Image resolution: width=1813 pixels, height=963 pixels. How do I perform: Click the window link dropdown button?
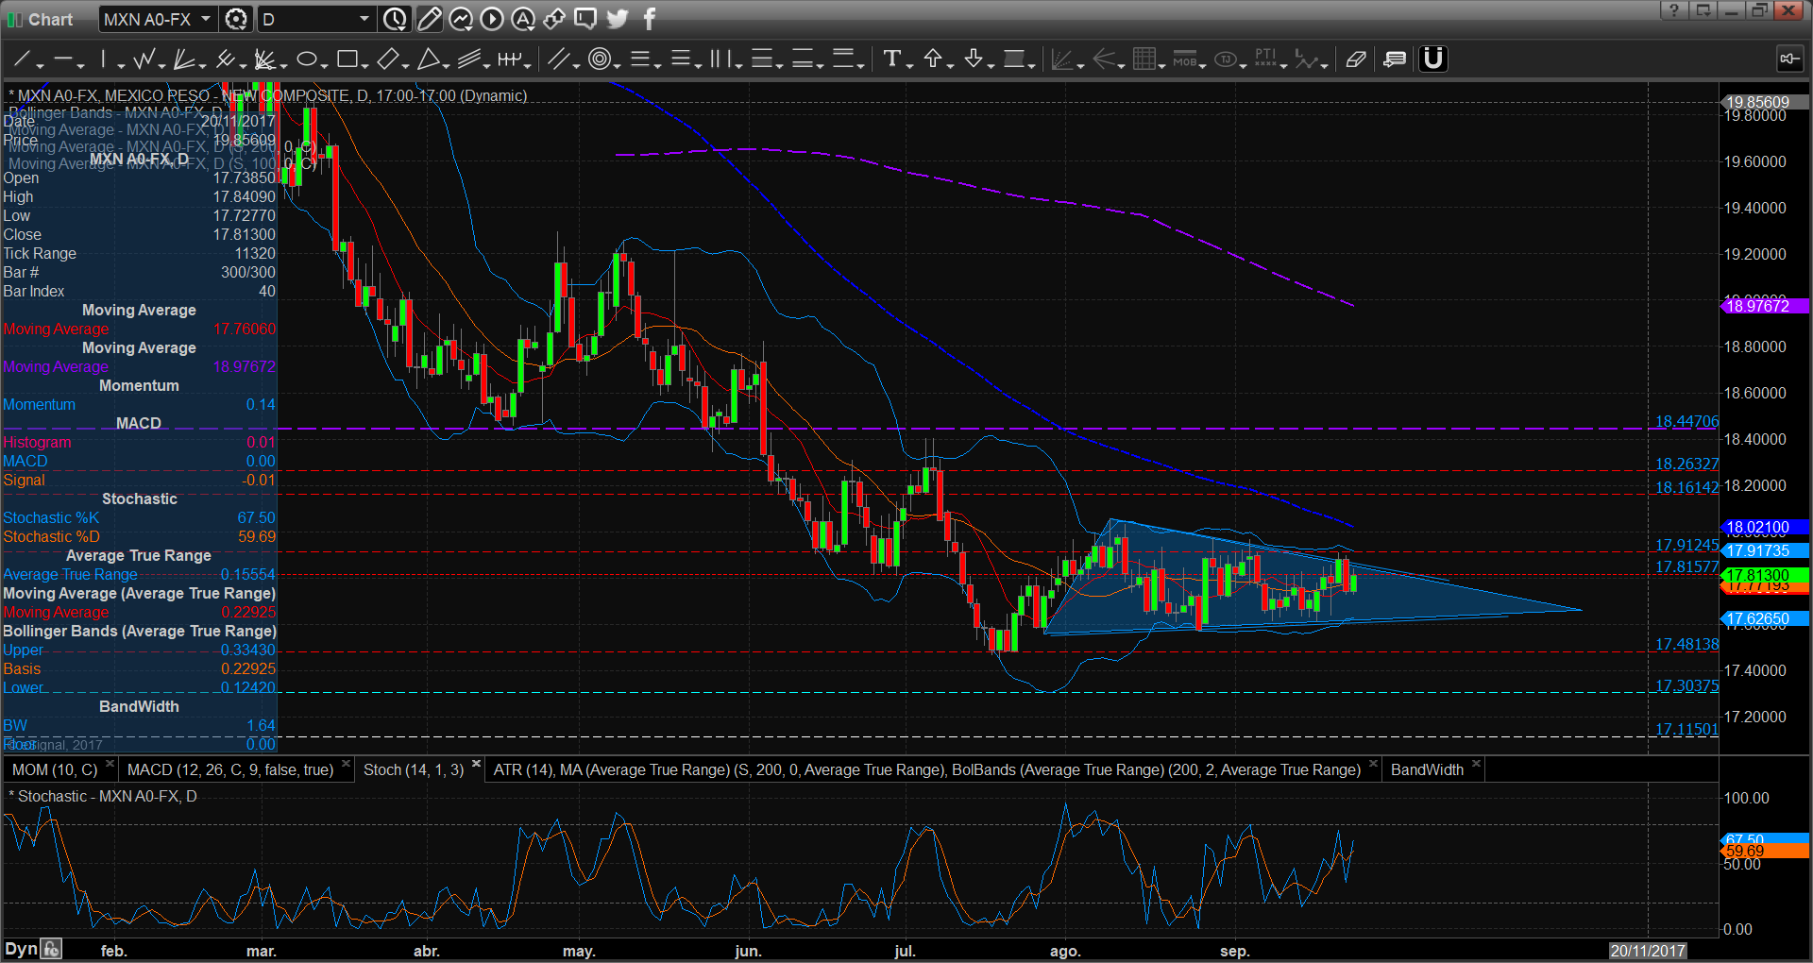click(x=1703, y=10)
